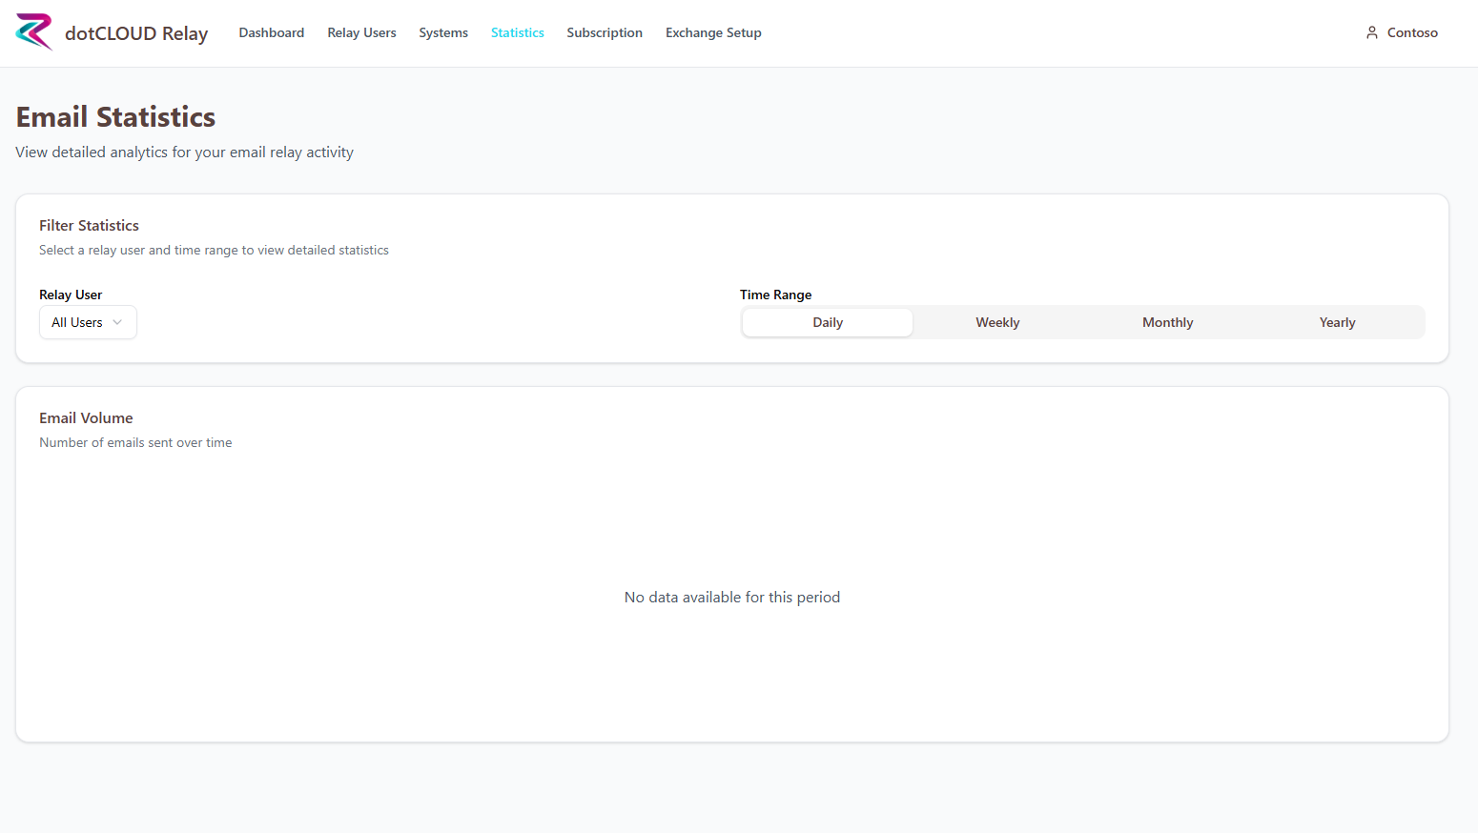Go to Exchange Setup
This screenshot has height=833, width=1478.
[x=713, y=32]
